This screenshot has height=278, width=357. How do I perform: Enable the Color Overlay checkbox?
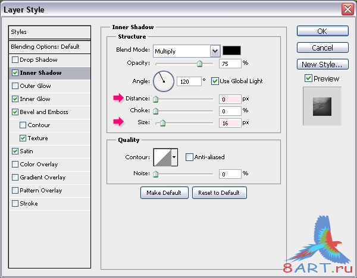tap(15, 165)
